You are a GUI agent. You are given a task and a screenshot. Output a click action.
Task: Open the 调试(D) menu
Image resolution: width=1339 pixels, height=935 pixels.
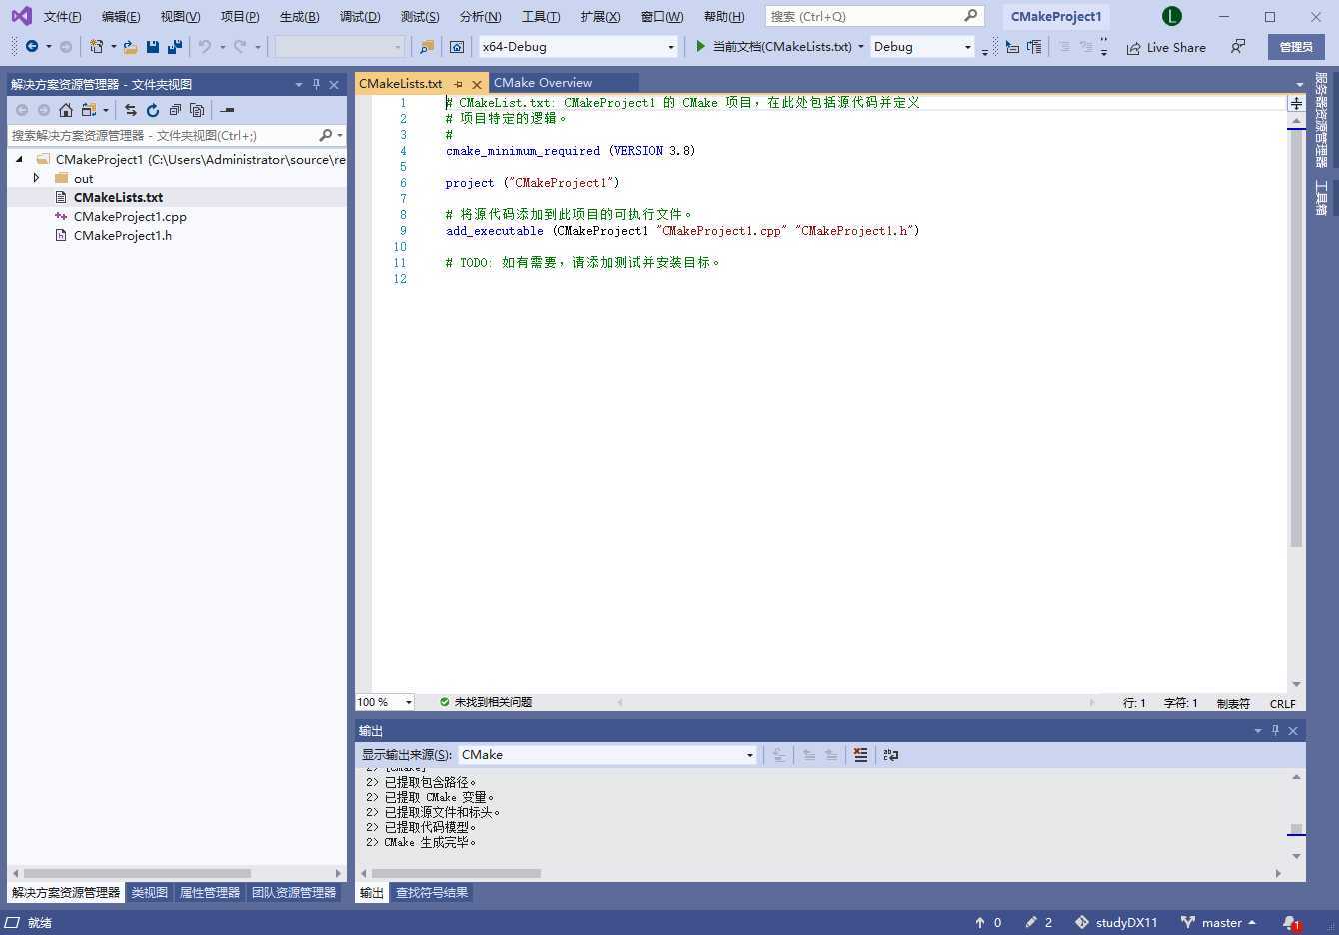(360, 16)
